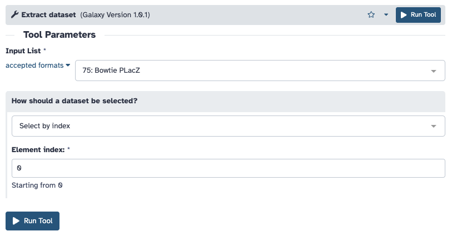The height and width of the screenshot is (236, 452).
Task: Expand the accepted formats link
Action: [34, 65]
